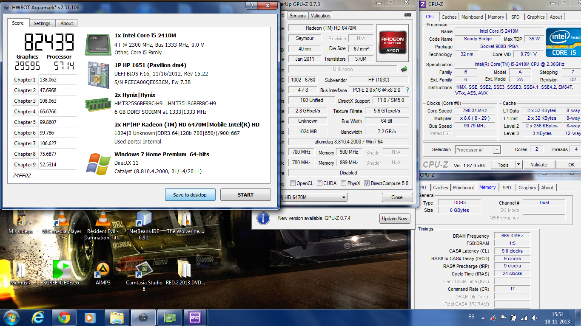Open the SPD tab in top CPU-Z
Image resolution: width=581 pixels, height=326 pixels.
pos(515,17)
